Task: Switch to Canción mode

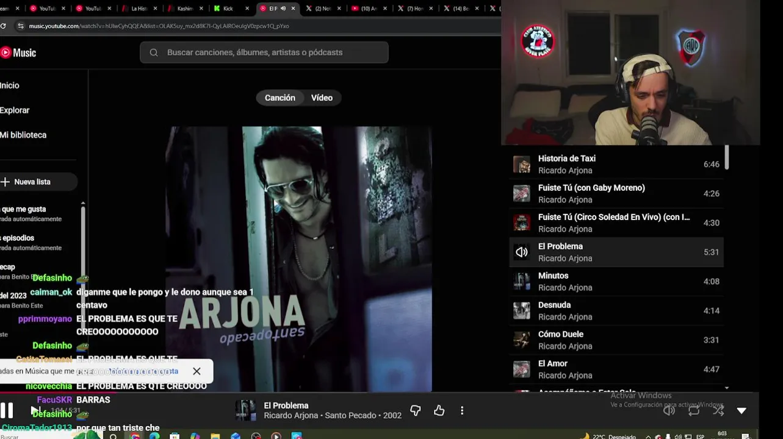Action: tap(280, 98)
